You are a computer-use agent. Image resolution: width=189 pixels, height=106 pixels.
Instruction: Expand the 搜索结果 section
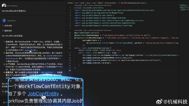point(7,31)
